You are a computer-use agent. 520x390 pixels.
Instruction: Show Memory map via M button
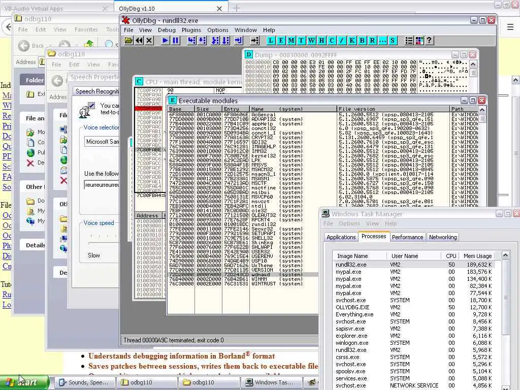tap(291, 41)
